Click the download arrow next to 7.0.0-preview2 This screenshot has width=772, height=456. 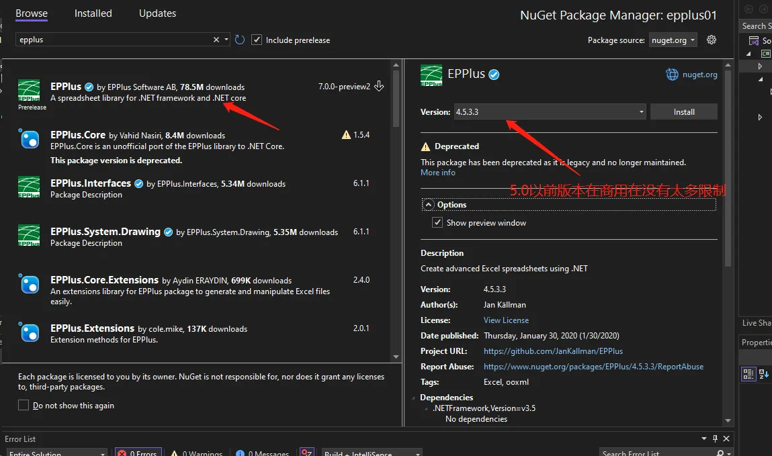[x=379, y=86]
